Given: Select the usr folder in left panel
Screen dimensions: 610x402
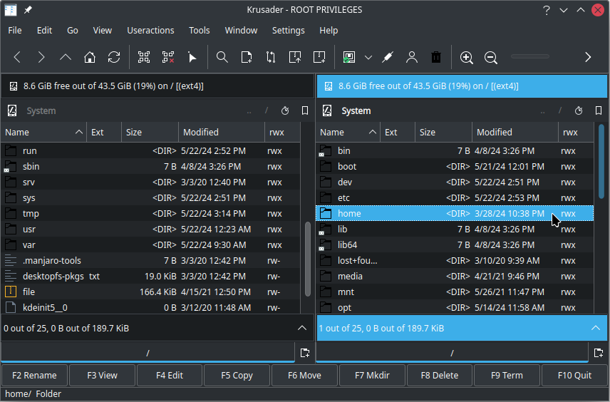Looking at the screenshot, I should [x=150, y=230].
